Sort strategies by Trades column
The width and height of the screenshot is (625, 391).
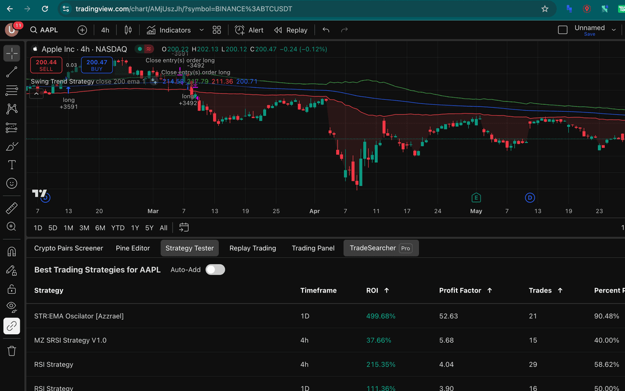tap(546, 290)
